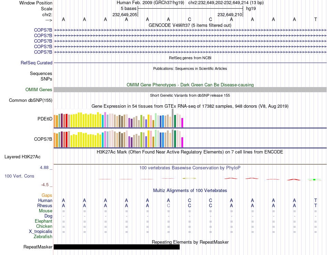327x255 pixels.
Task: Open H3K27Ac Mark ENCODE track title
Action: coord(190,152)
